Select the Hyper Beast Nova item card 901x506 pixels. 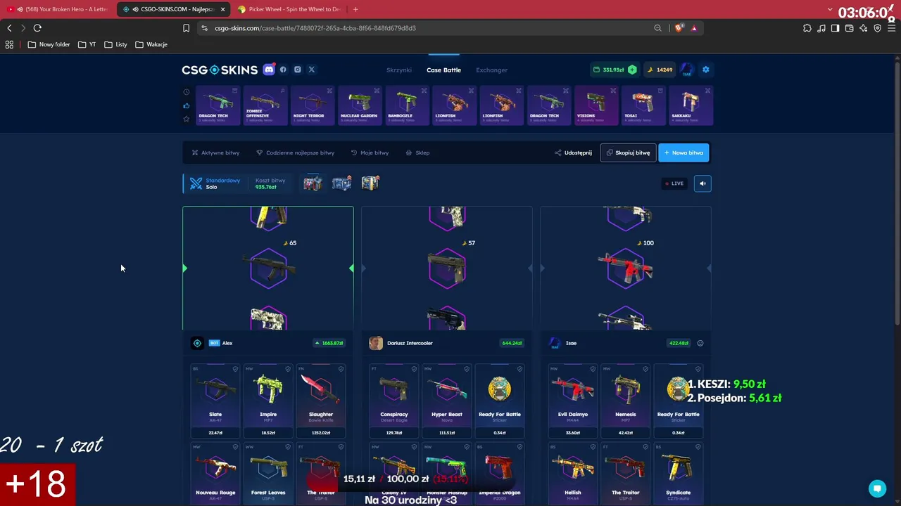[447, 401]
